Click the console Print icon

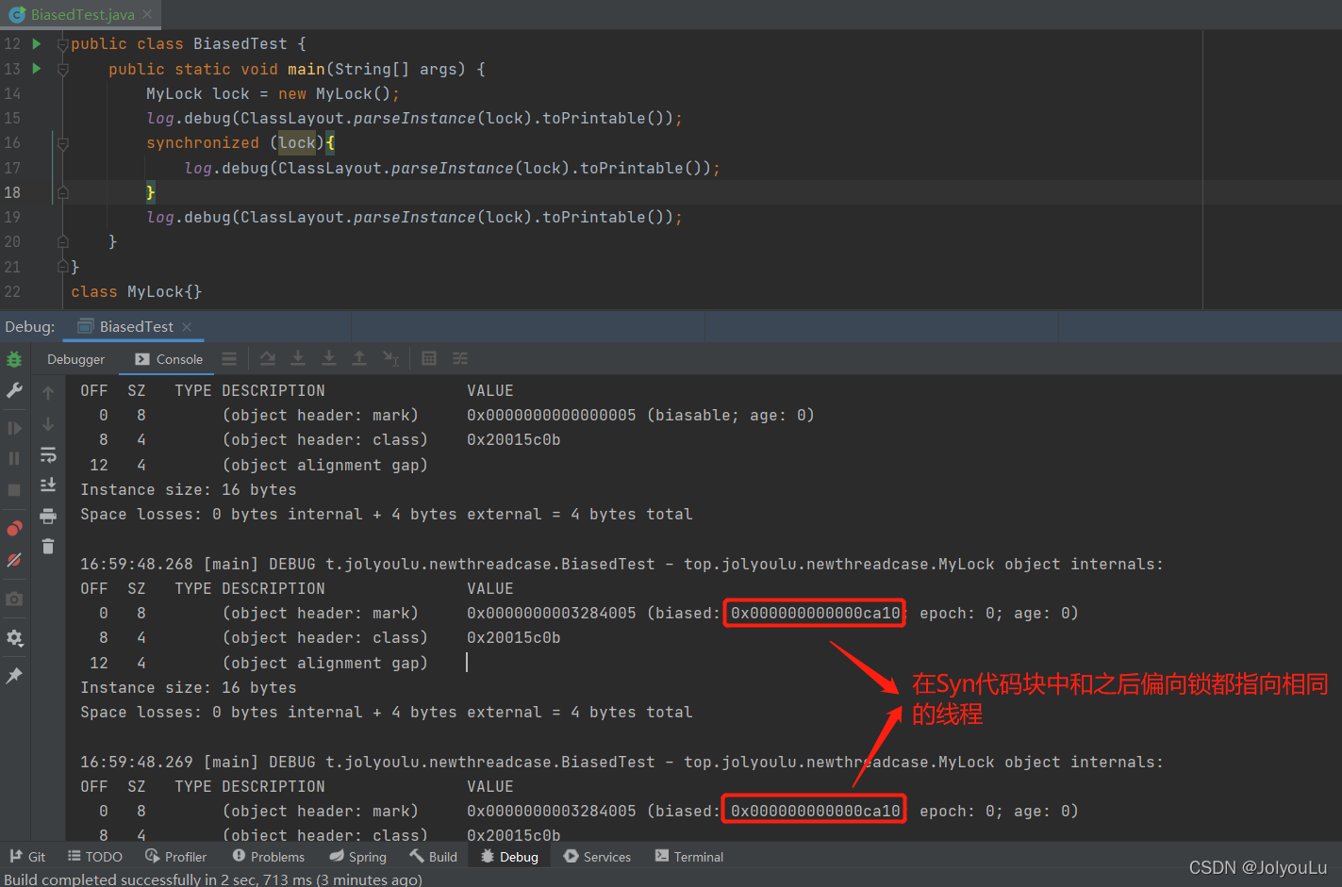click(x=48, y=516)
